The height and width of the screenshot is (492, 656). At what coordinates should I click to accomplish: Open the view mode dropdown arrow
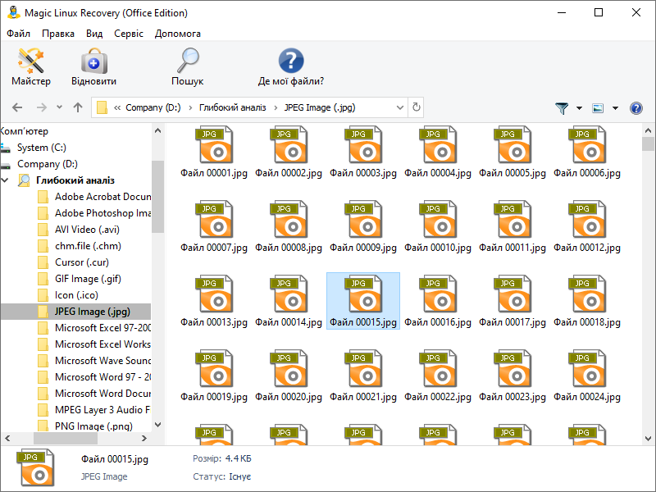tap(614, 108)
